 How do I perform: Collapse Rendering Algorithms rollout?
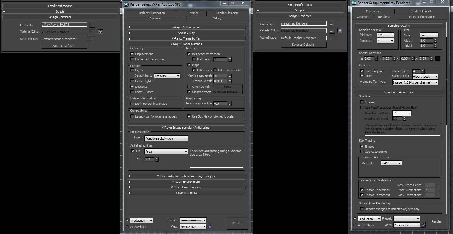click(399, 92)
